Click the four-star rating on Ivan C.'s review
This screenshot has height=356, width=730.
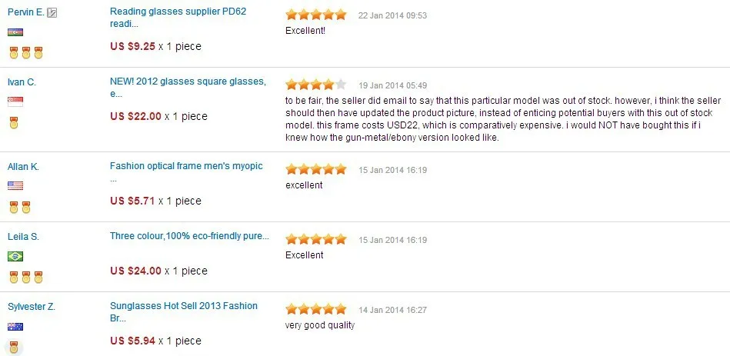316,85
